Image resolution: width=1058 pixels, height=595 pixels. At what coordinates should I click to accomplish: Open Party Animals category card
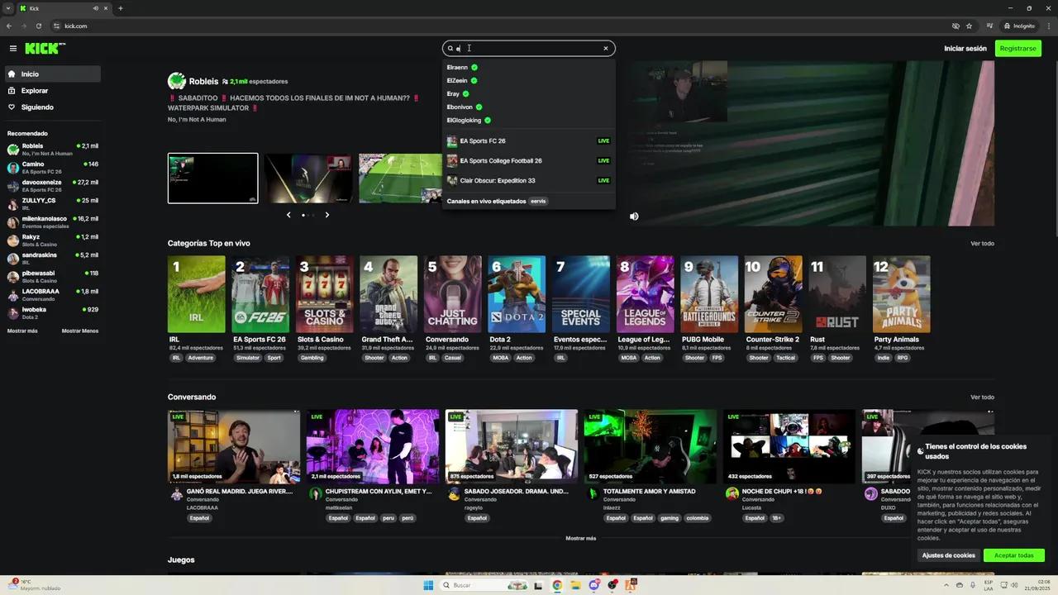click(x=902, y=294)
